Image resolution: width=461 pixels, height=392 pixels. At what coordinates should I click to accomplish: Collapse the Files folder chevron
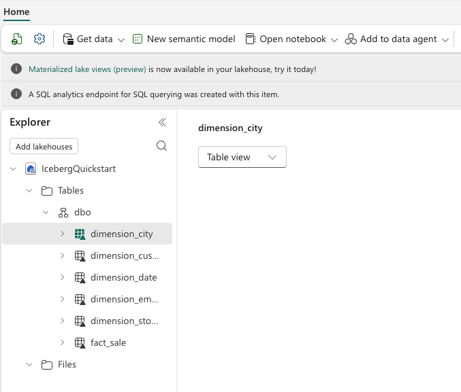point(29,364)
